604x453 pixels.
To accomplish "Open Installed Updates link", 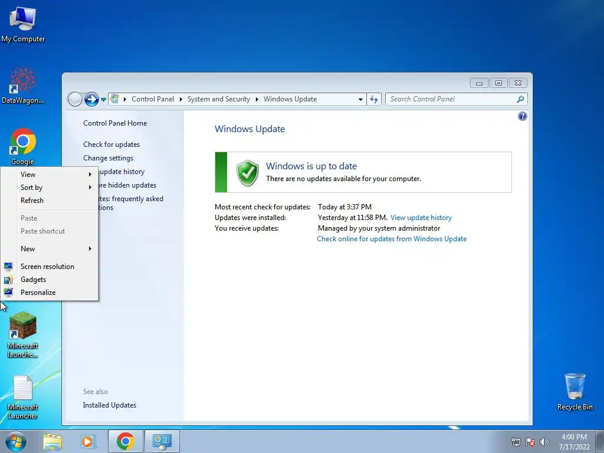I will point(109,405).
